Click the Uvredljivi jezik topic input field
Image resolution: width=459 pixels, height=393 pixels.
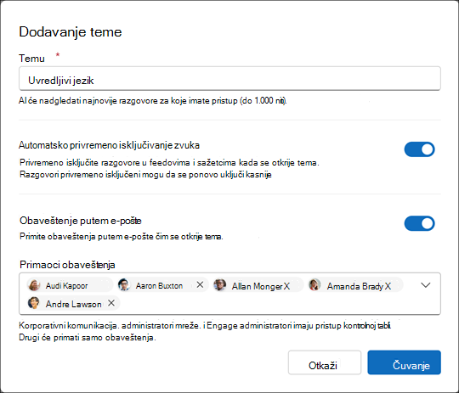[x=229, y=79]
